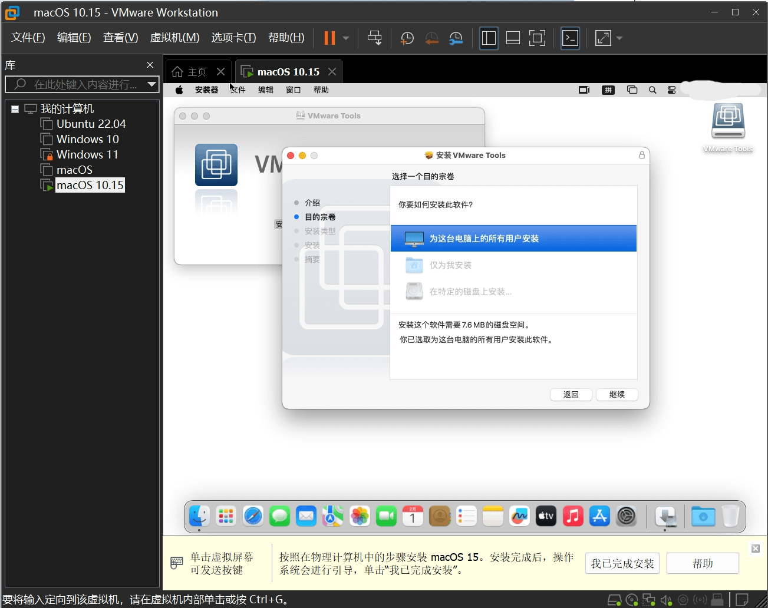Screen dimensions: 768x608
Task: Open Finder from the dock
Action: [199, 517]
